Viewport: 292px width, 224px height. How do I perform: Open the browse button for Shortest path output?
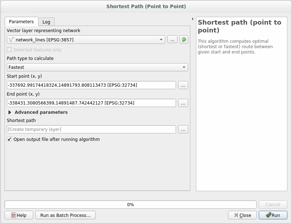(x=183, y=129)
